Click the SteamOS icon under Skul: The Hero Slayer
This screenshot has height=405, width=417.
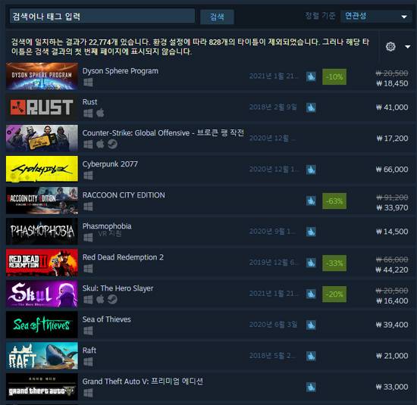tap(112, 300)
